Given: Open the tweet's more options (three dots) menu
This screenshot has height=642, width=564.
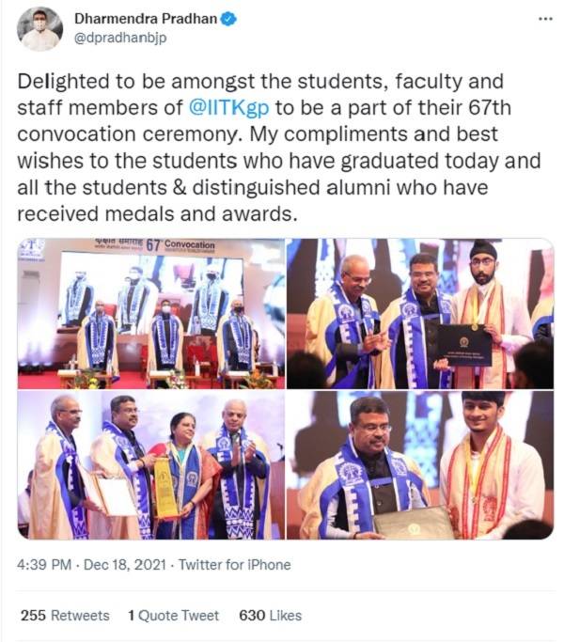Looking at the screenshot, I should [544, 19].
